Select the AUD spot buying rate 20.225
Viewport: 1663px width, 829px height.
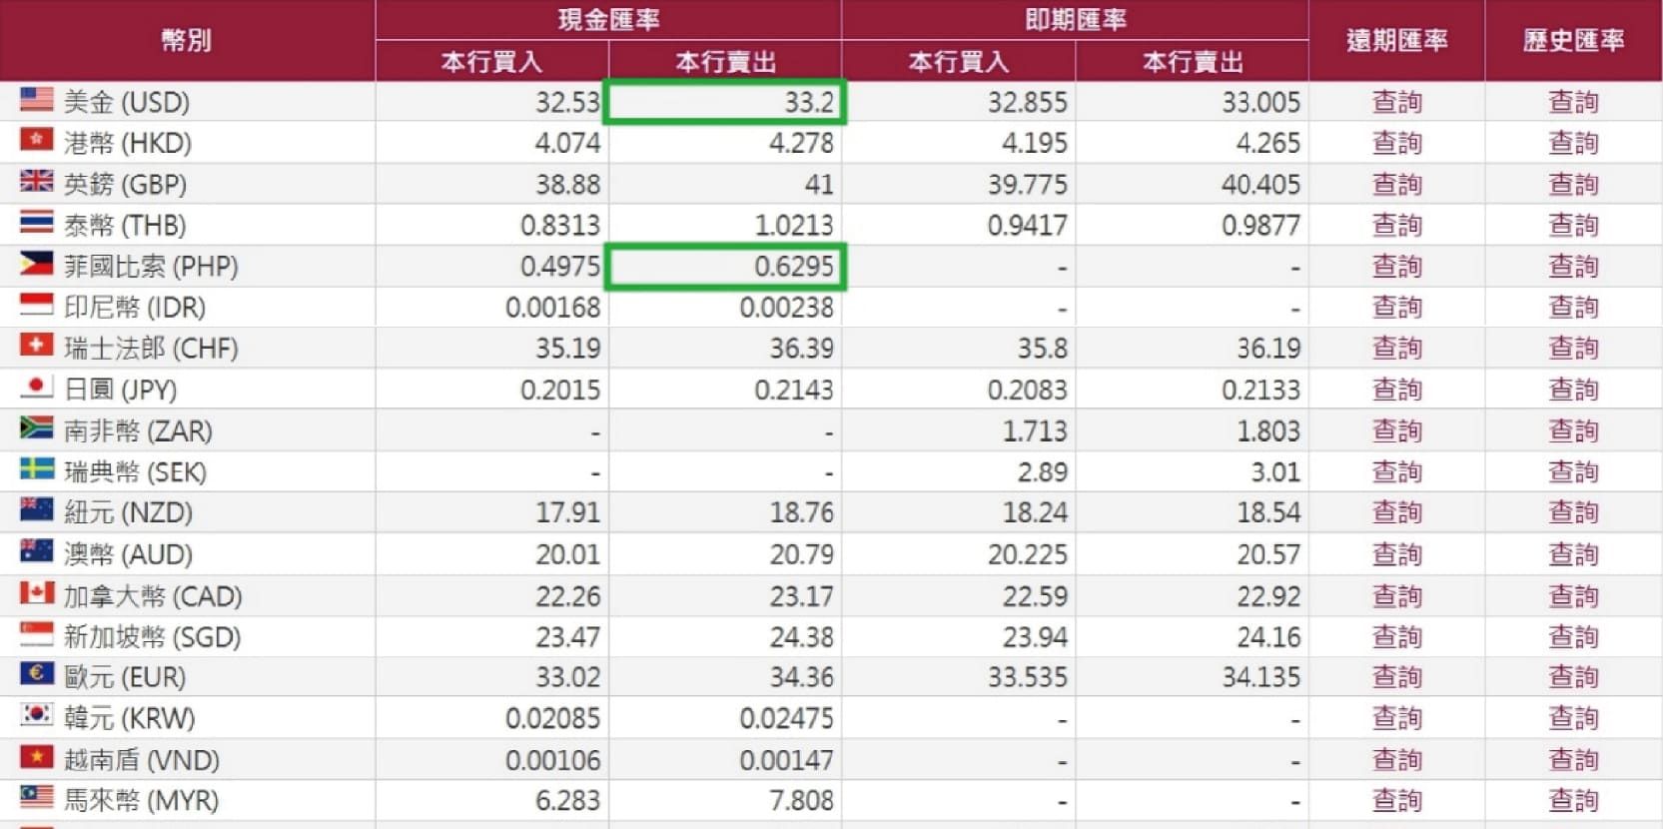(x=1027, y=554)
